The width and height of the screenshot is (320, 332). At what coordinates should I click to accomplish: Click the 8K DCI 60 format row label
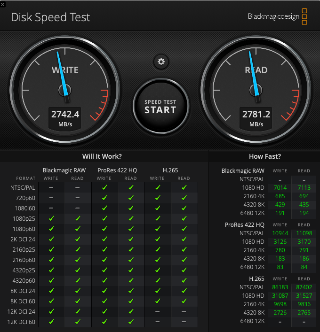point(23,301)
